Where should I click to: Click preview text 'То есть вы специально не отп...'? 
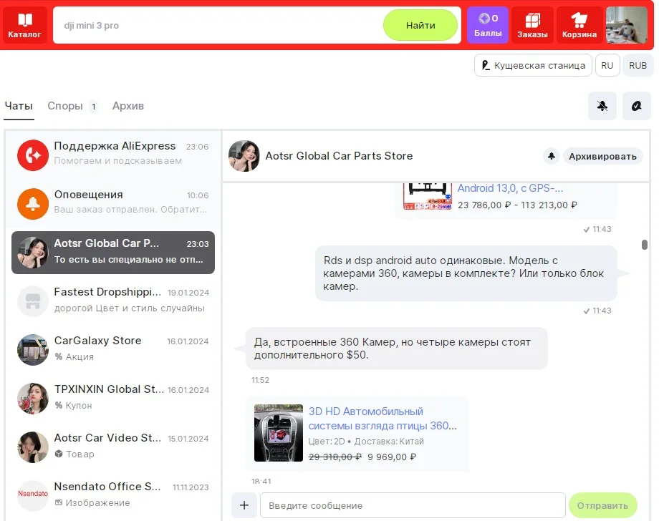[129, 260]
